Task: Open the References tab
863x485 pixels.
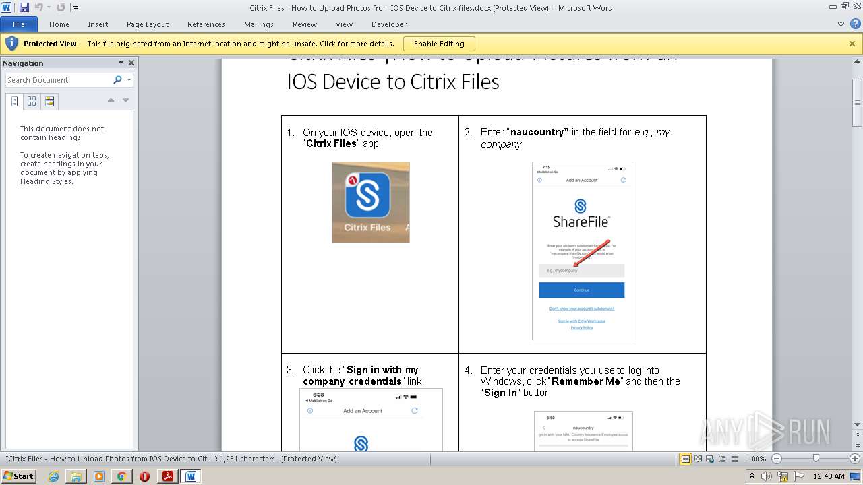Action: (x=206, y=24)
